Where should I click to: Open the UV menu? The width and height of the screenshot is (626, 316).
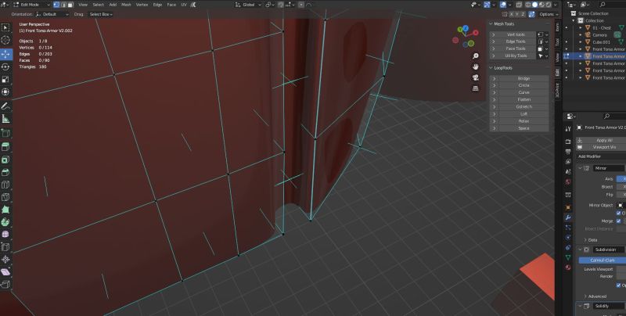[x=184, y=5]
